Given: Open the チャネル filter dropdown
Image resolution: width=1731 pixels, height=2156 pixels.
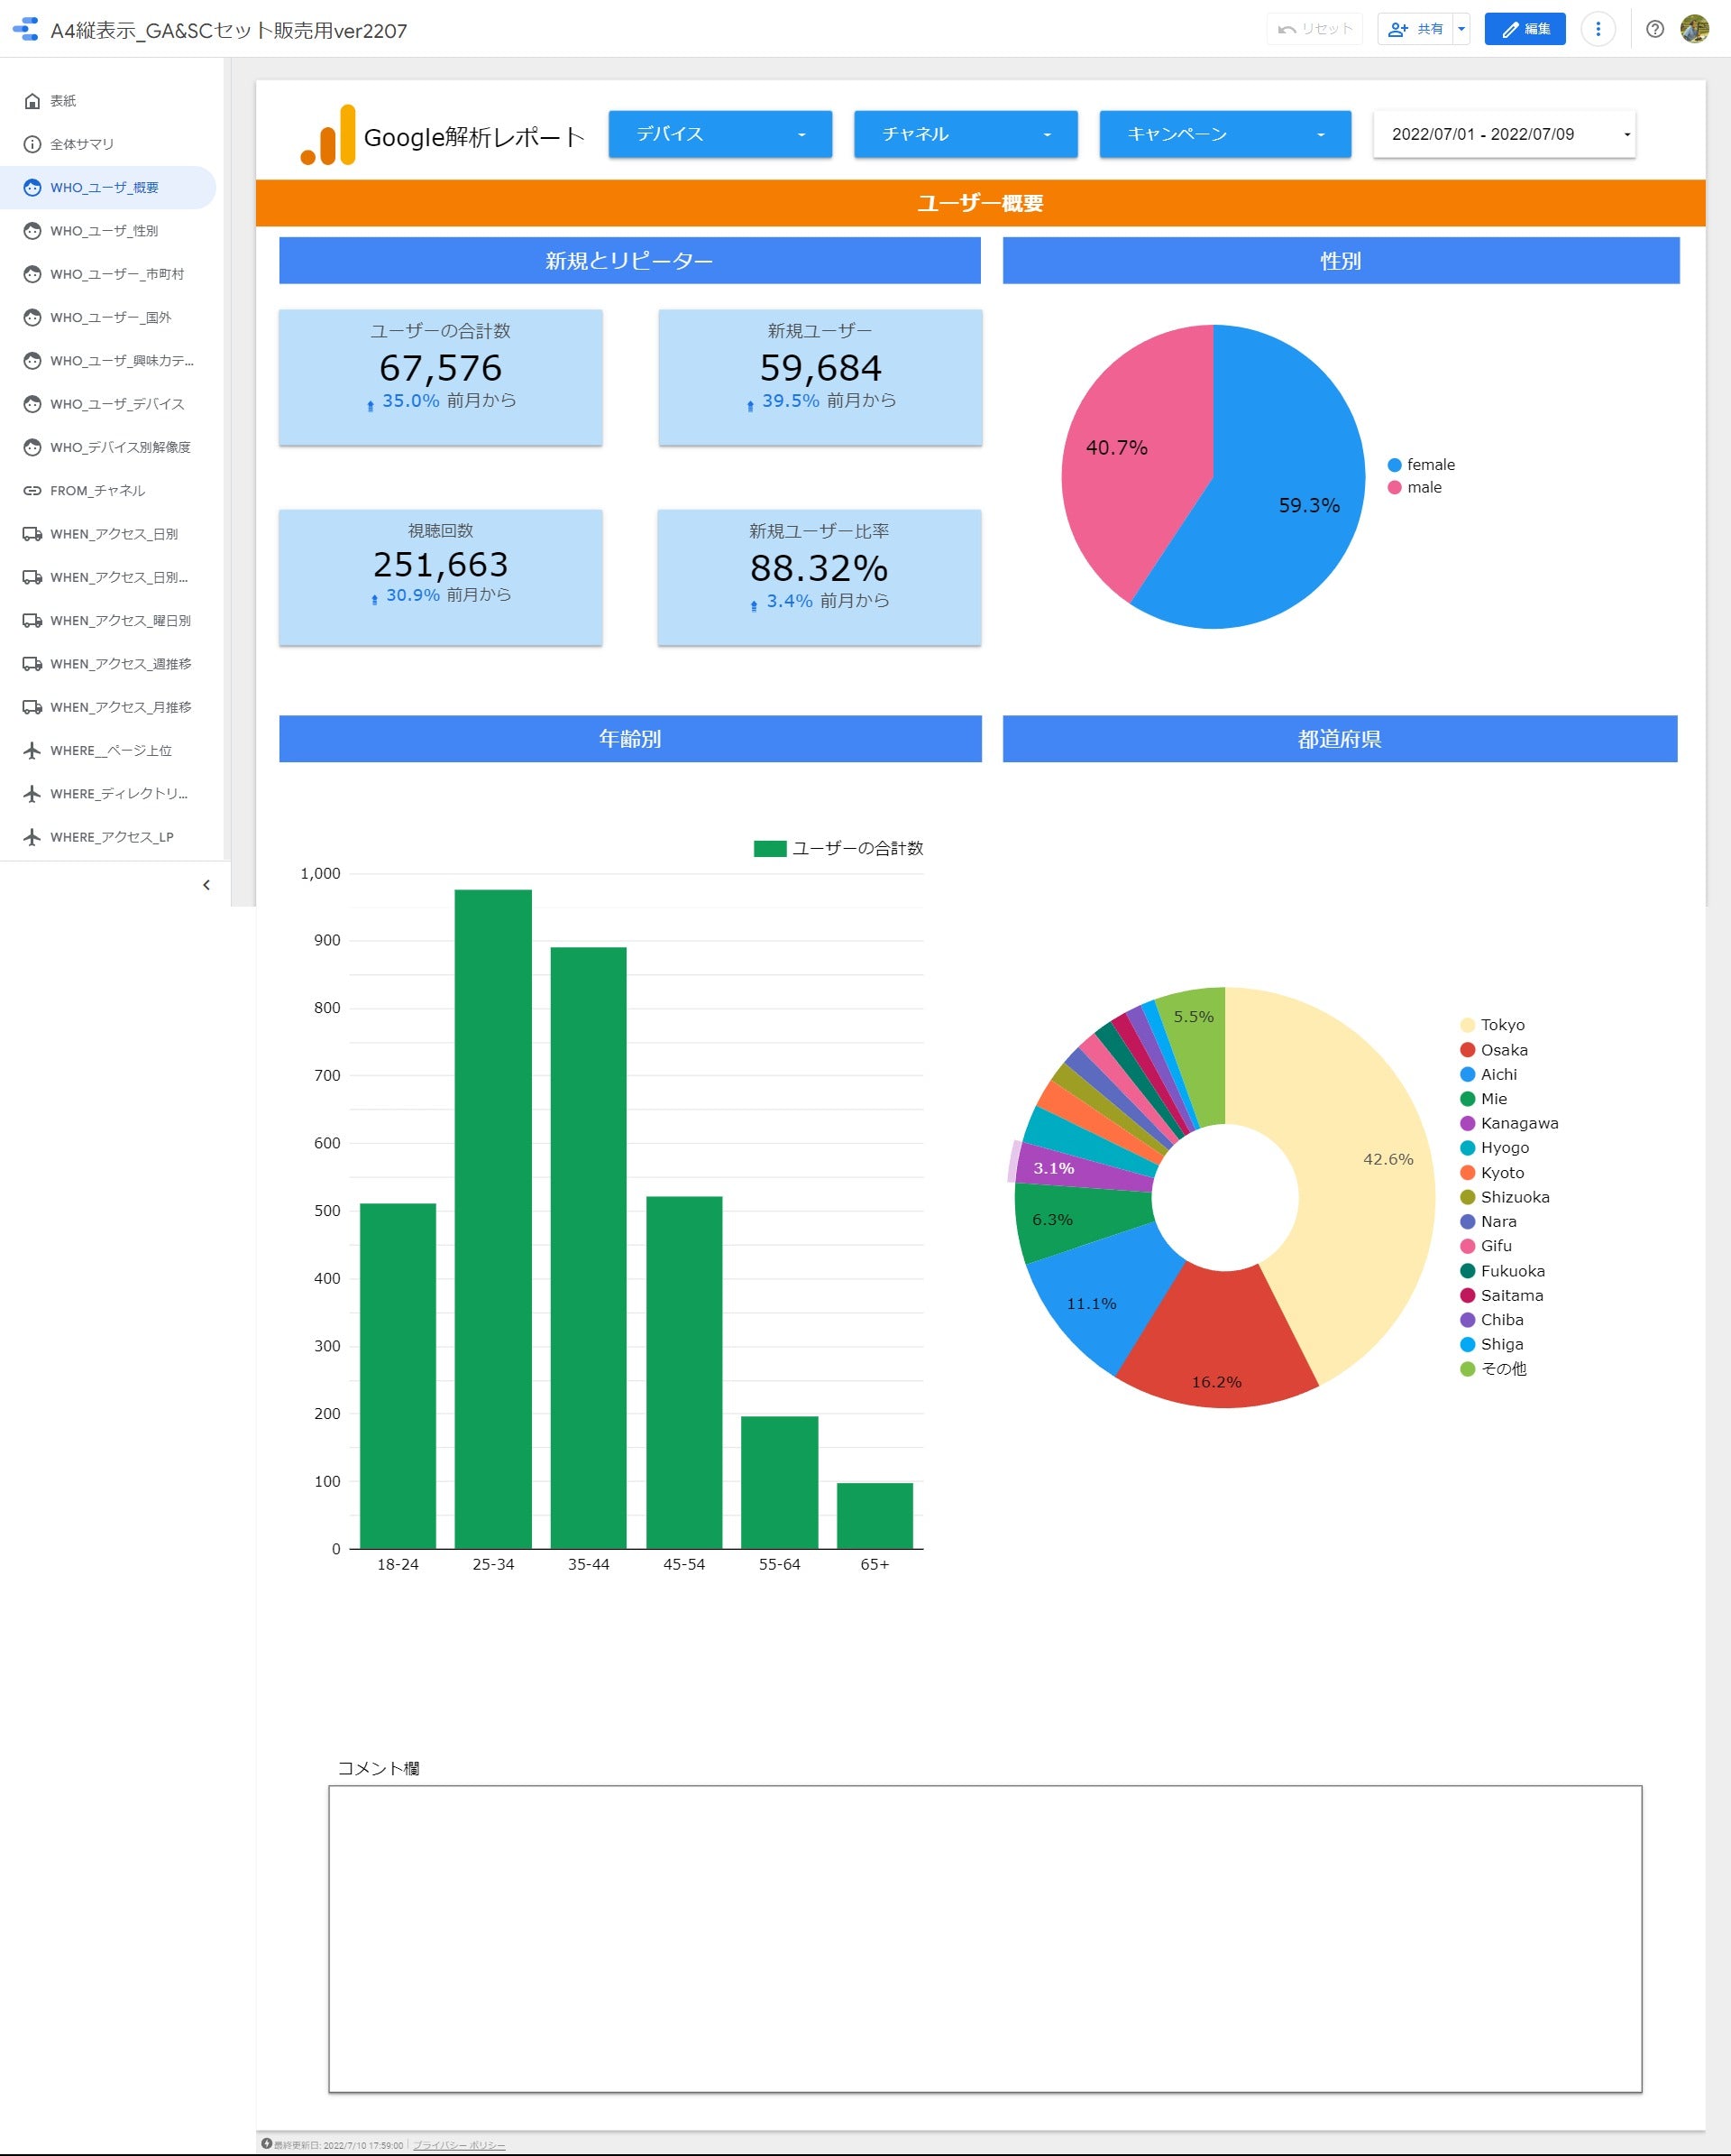Looking at the screenshot, I should click(x=966, y=134).
